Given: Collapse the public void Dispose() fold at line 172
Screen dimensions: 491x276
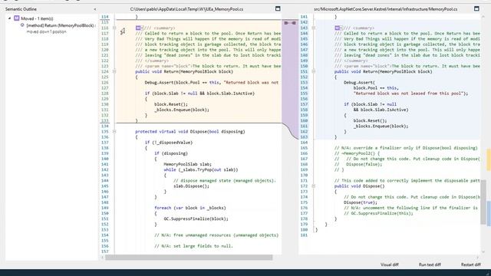Looking at the screenshot, I should pos(314,186).
